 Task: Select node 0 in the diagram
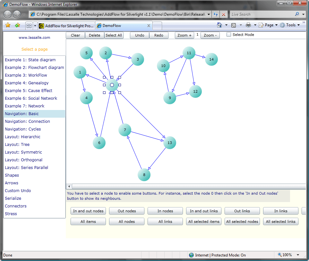pyautogui.click(x=112, y=85)
